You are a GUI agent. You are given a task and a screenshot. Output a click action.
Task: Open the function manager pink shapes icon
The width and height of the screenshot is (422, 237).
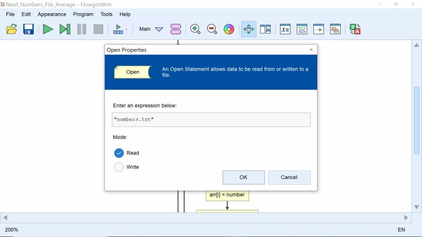click(x=176, y=29)
